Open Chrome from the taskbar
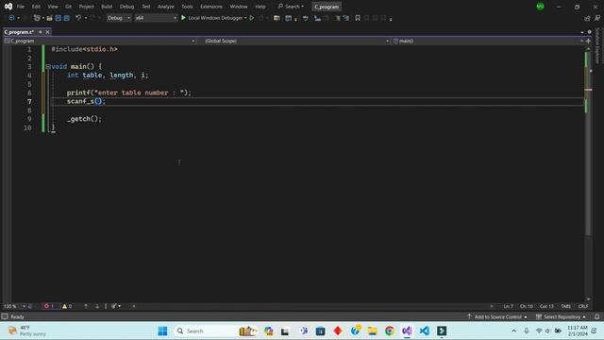This screenshot has height=340, width=604. 390,331
